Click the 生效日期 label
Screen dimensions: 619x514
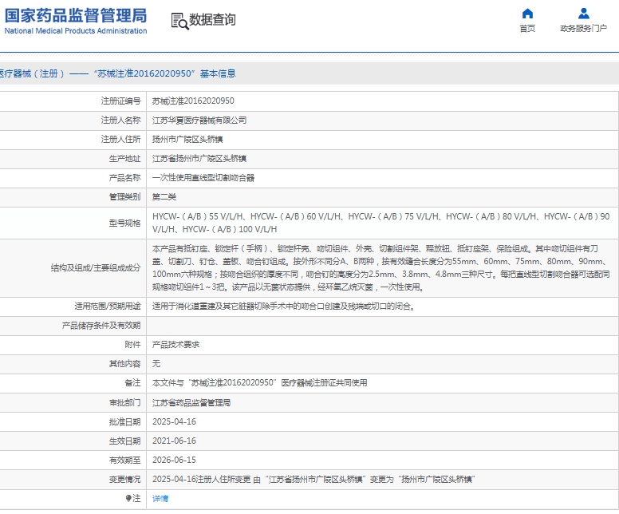[124, 441]
